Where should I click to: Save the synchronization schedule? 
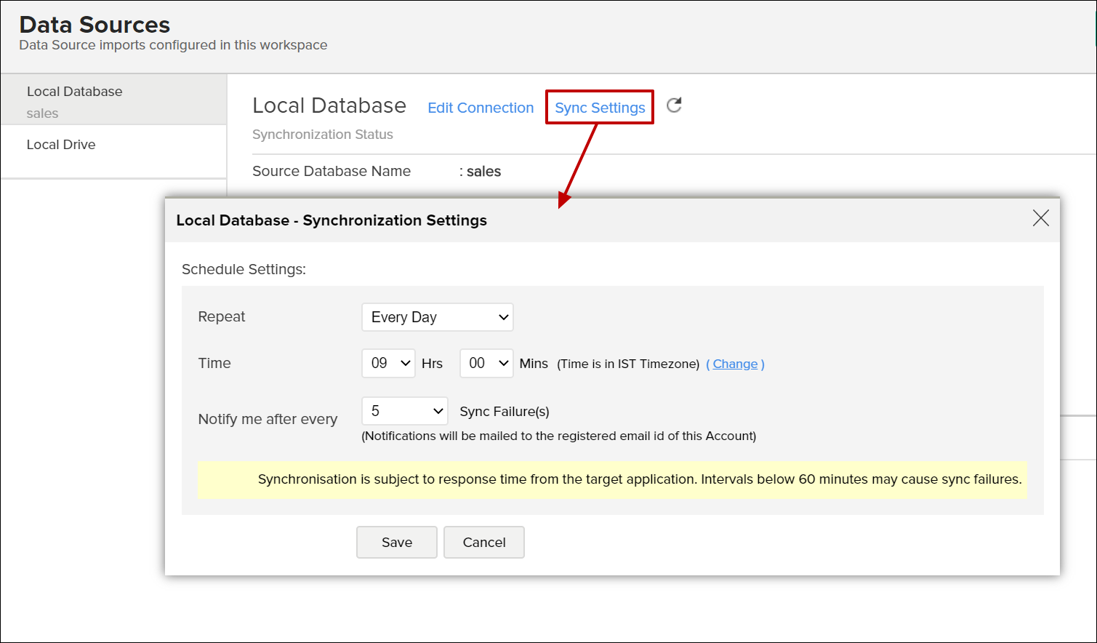coord(396,543)
